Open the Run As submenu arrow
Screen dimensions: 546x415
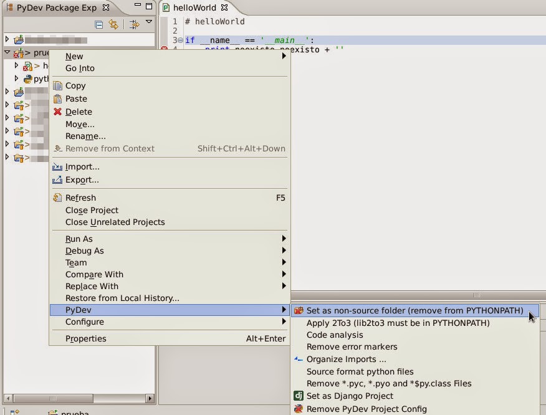pyautogui.click(x=285, y=239)
